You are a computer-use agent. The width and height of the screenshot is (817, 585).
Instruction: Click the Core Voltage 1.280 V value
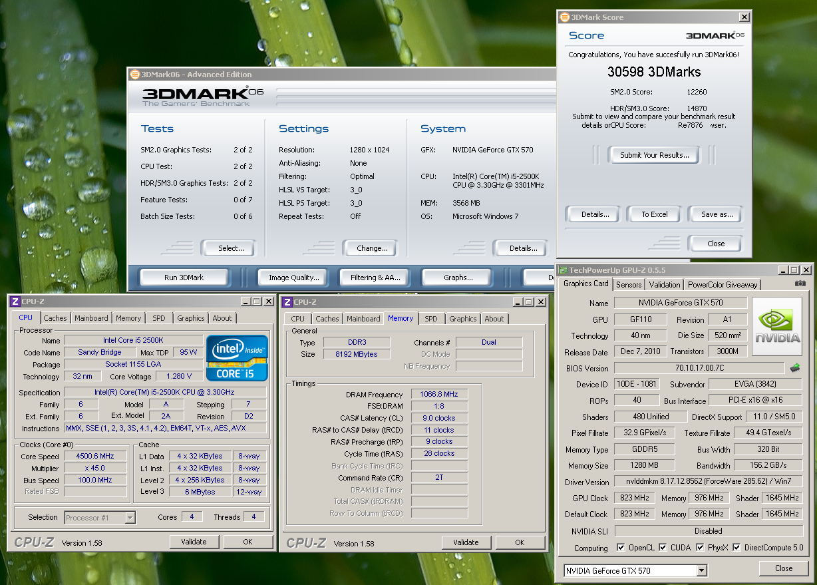[179, 377]
